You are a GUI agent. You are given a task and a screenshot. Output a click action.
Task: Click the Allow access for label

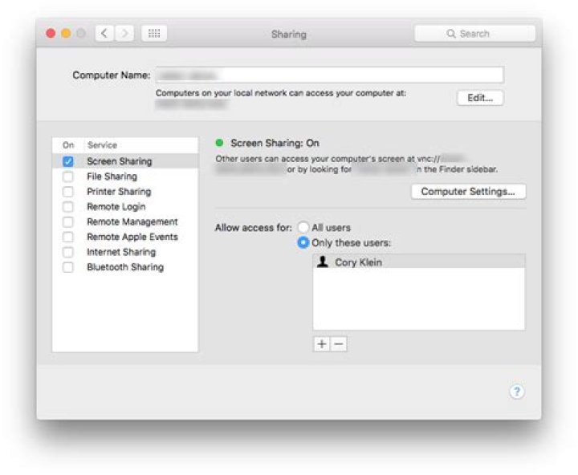(x=253, y=228)
